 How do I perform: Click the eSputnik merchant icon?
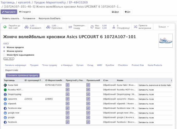5,104
